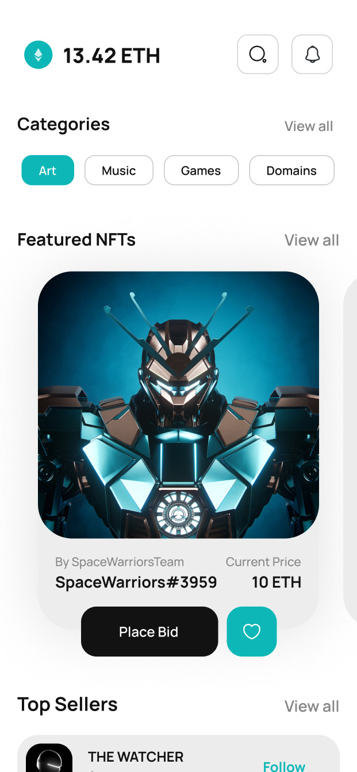
Task: Open By SpaceWarriorsTeam creator link
Action: (x=120, y=562)
